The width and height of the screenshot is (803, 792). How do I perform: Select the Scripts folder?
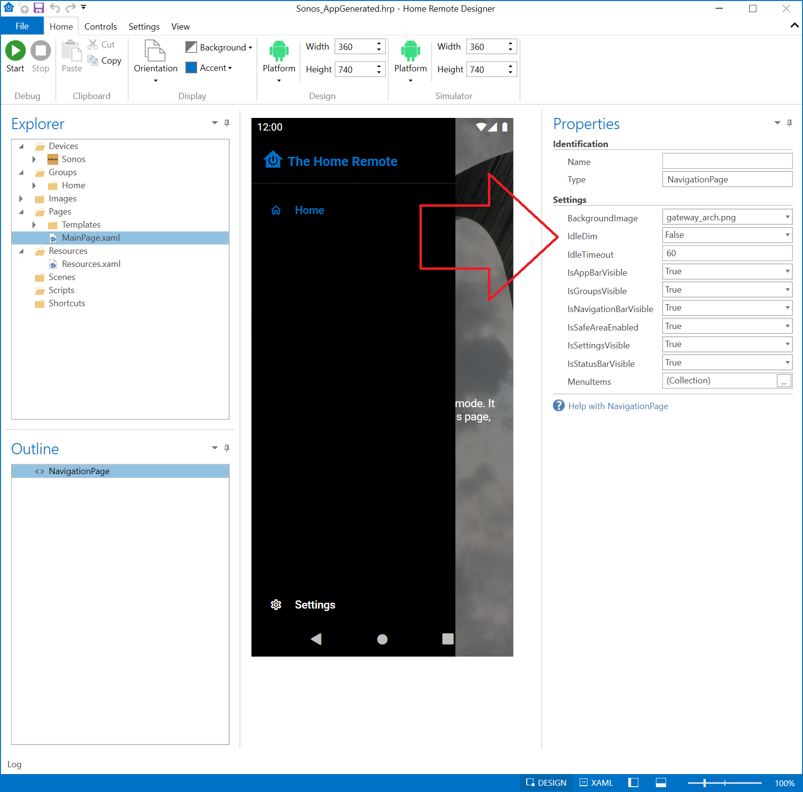pyautogui.click(x=61, y=290)
